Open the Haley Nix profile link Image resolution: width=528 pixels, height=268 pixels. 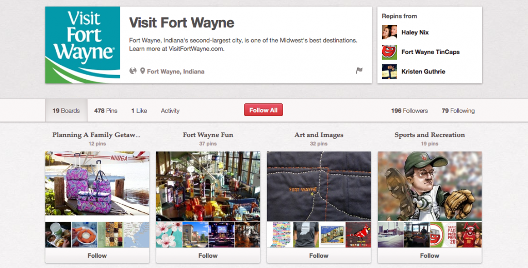[415, 32]
